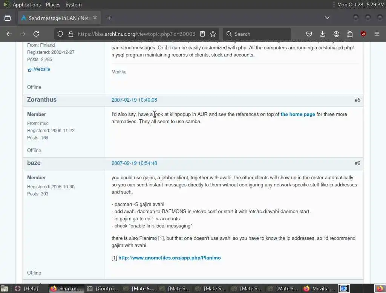Select the 'Send message in LAN' tab
This screenshot has height=293, width=386.
pos(59,18)
